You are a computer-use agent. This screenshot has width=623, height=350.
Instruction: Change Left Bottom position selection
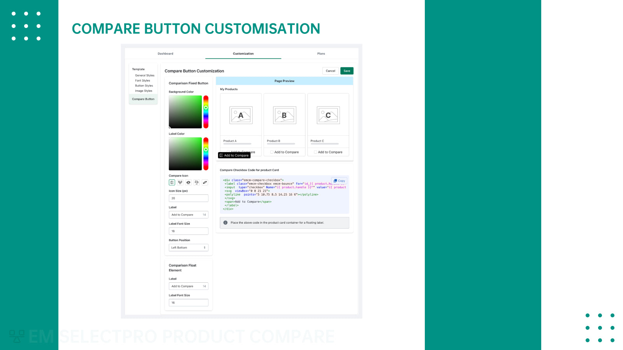188,247
